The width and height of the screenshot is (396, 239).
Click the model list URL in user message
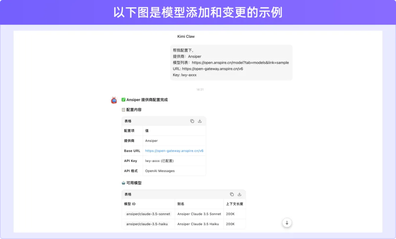click(240, 62)
